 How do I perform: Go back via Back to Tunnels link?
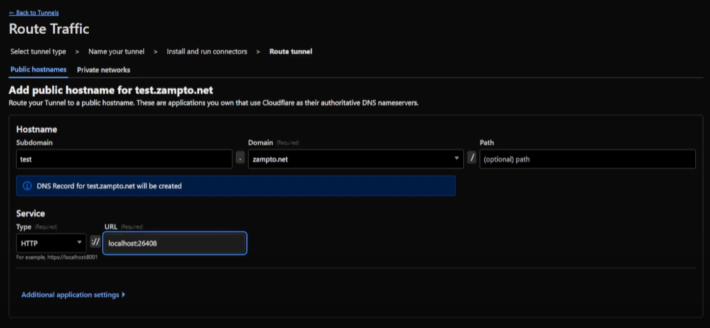34,13
